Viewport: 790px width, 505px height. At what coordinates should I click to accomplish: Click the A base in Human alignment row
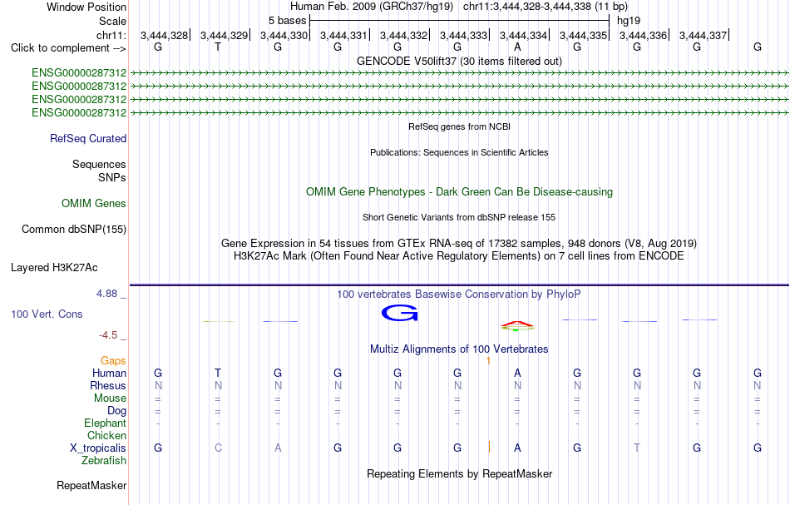pos(517,373)
